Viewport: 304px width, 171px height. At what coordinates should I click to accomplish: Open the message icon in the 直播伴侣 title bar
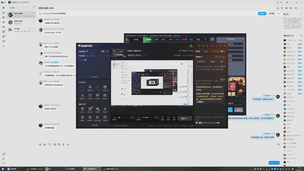tap(199, 46)
